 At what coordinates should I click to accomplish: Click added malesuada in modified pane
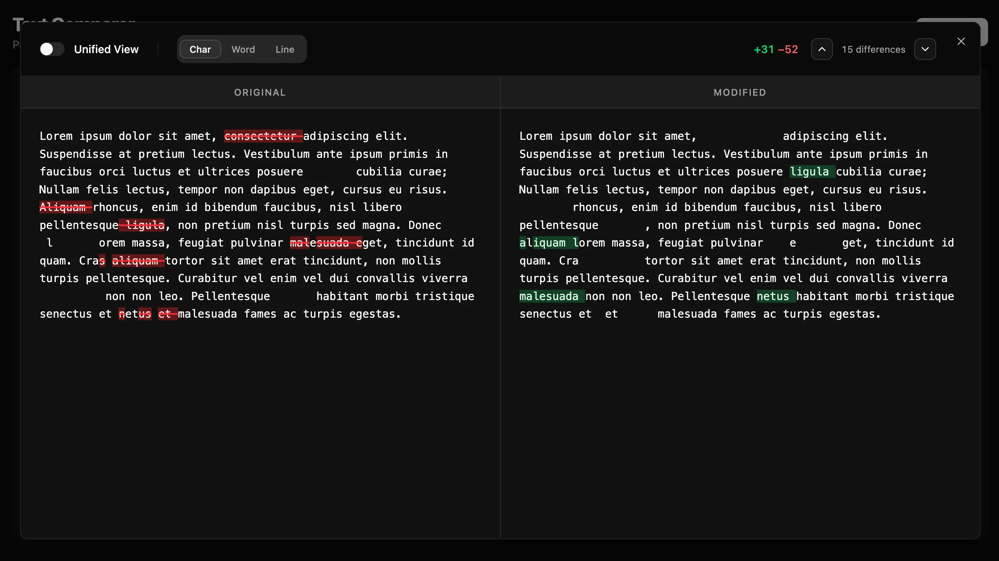pos(552,296)
